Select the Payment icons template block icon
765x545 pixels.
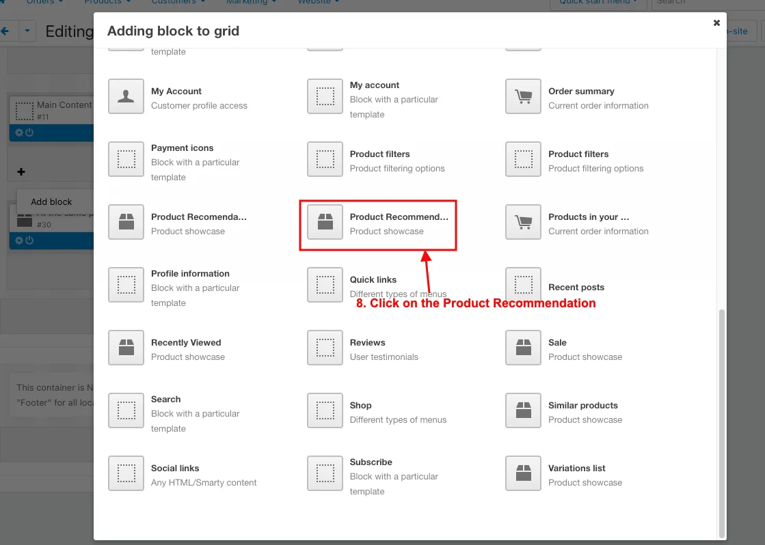point(126,159)
